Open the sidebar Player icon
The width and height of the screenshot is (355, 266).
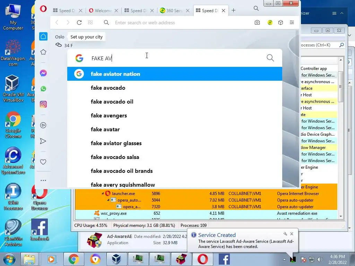coord(43,125)
